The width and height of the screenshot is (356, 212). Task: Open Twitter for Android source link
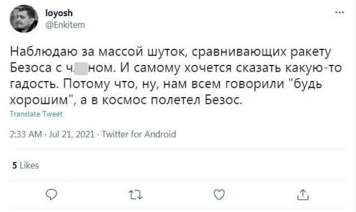pyautogui.click(x=139, y=134)
